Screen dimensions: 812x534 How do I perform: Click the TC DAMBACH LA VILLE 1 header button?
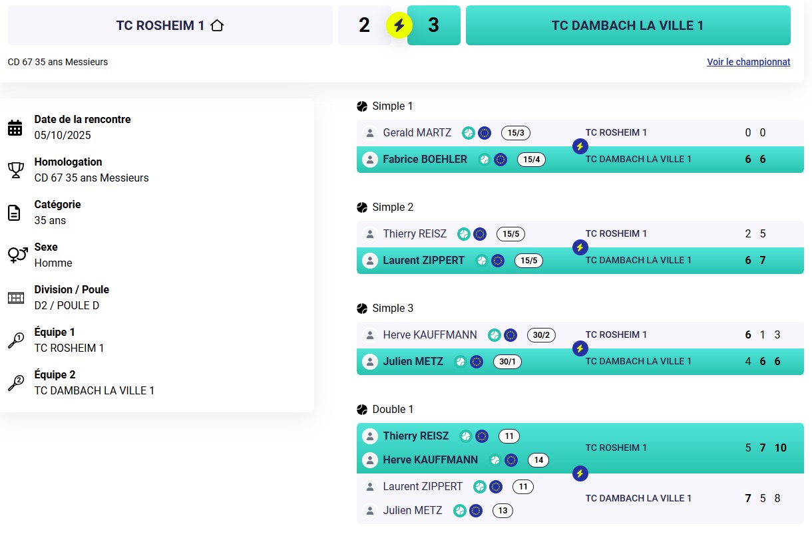pyautogui.click(x=628, y=26)
